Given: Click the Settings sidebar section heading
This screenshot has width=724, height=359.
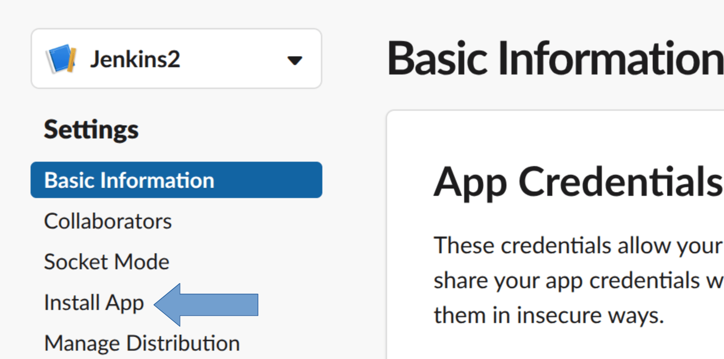Looking at the screenshot, I should (91, 129).
